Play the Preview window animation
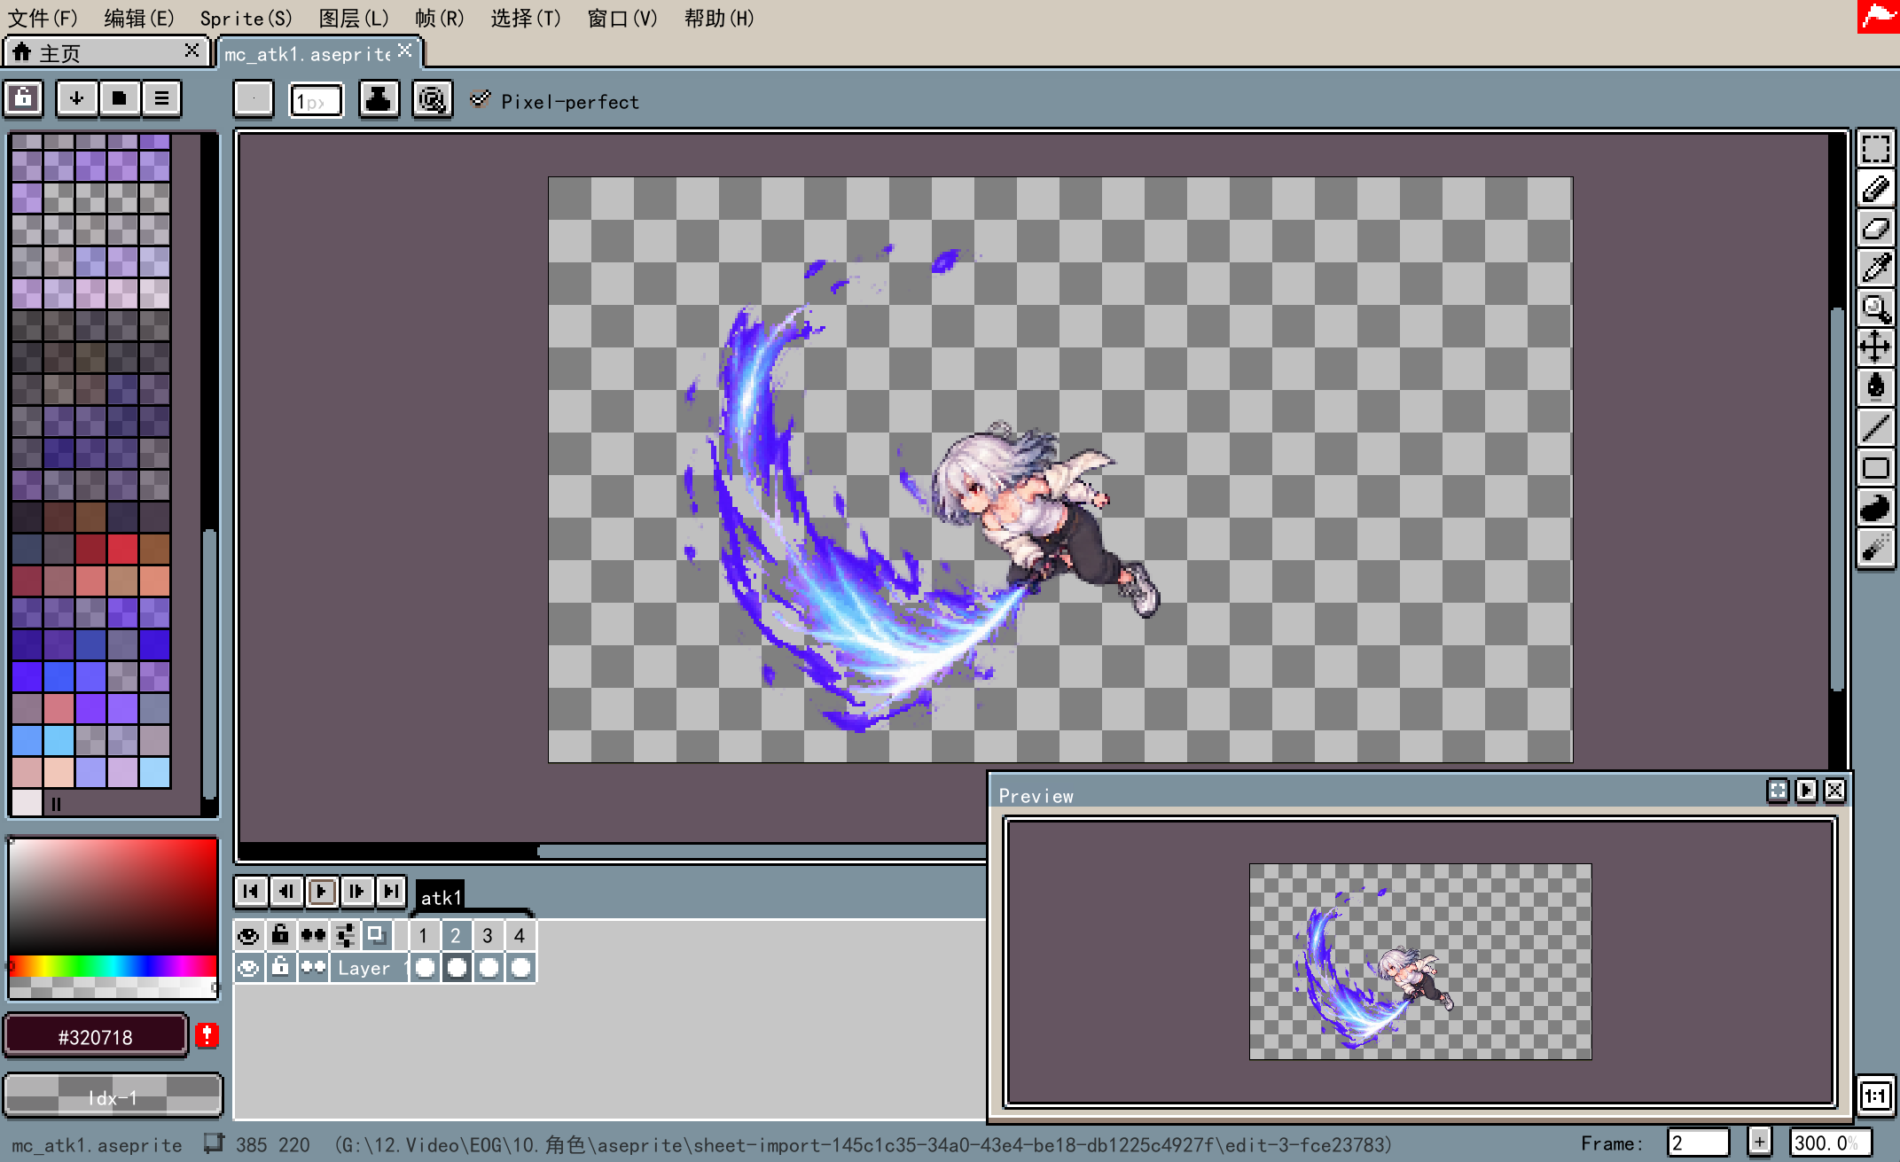 [x=1806, y=790]
